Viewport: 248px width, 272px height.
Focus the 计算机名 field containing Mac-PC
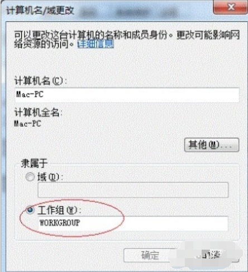pyautogui.click(x=127, y=95)
